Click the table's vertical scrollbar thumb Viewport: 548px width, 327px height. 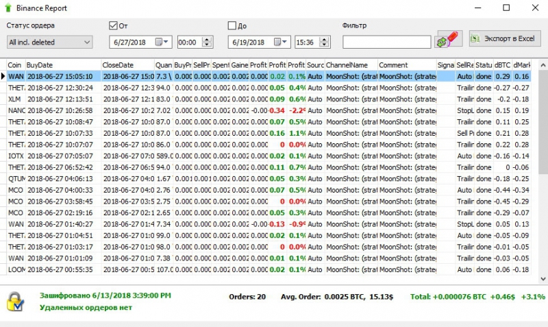tap(543, 121)
